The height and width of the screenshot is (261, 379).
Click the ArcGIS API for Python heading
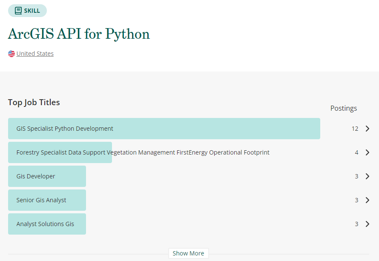click(79, 34)
